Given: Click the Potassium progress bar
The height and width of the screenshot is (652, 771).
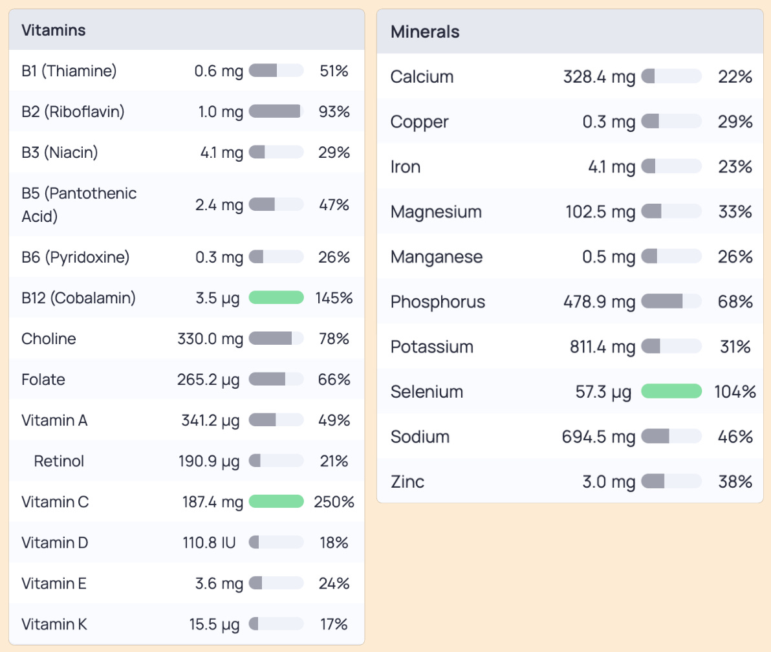Looking at the screenshot, I should click(x=671, y=346).
